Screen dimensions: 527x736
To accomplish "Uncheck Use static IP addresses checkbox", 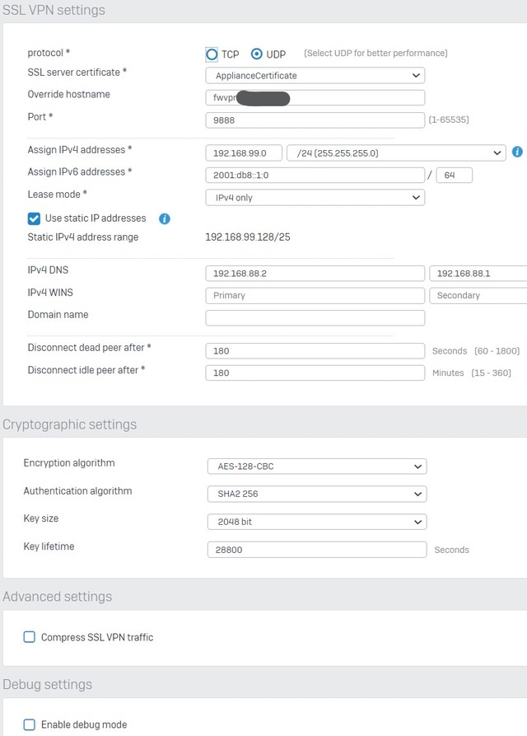I will pos(34,218).
